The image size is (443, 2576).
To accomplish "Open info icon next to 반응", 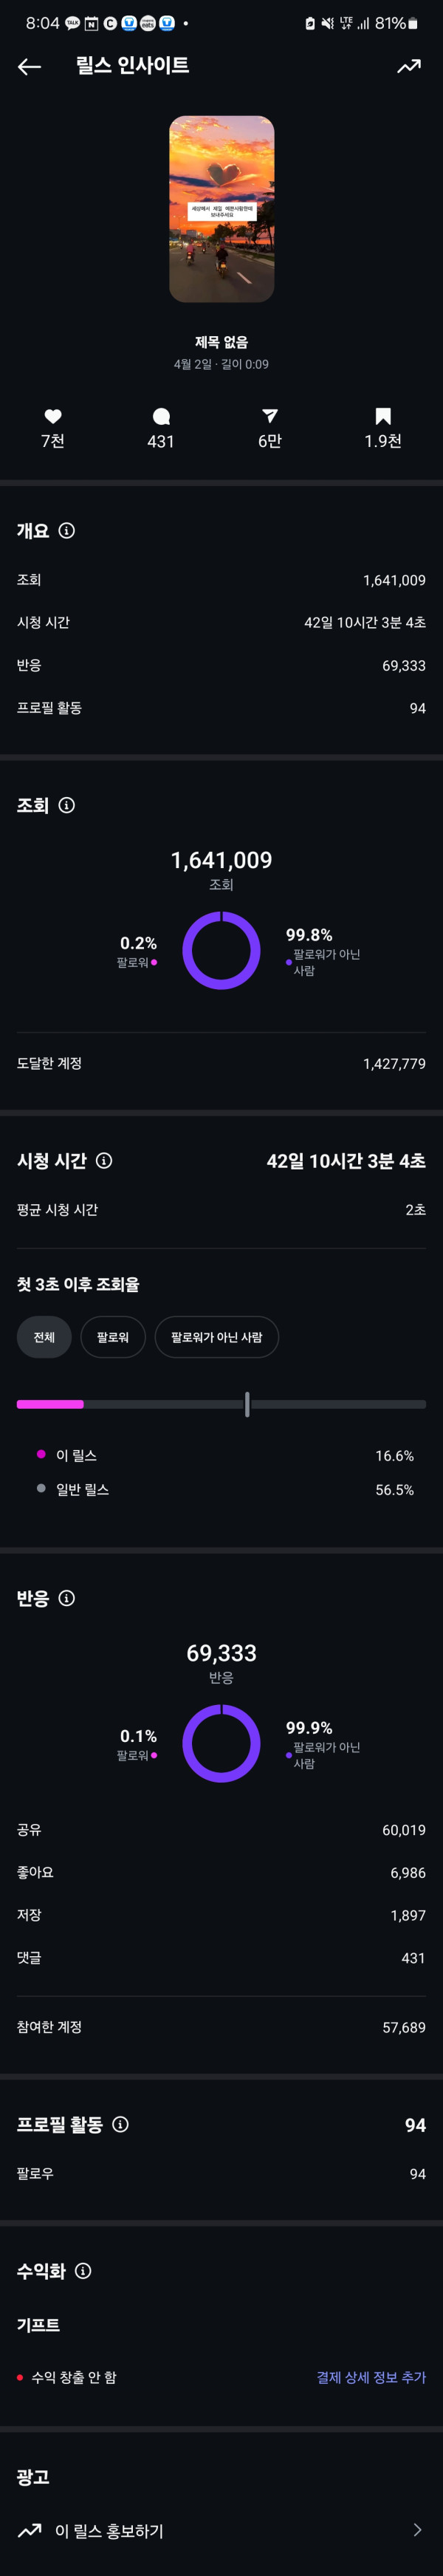I will (x=67, y=1598).
